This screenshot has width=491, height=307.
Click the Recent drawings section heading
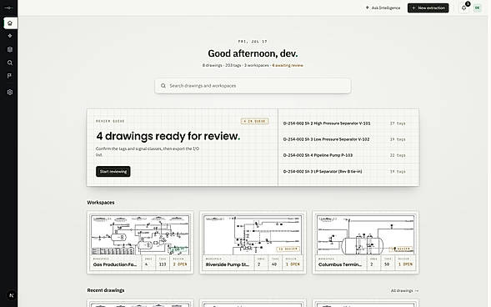[x=106, y=290]
